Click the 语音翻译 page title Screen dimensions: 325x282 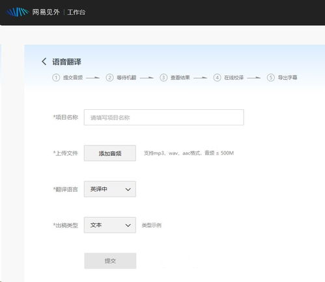66,62
